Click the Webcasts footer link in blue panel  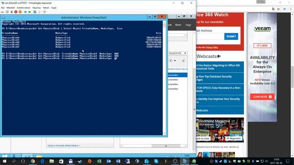pos(202,110)
